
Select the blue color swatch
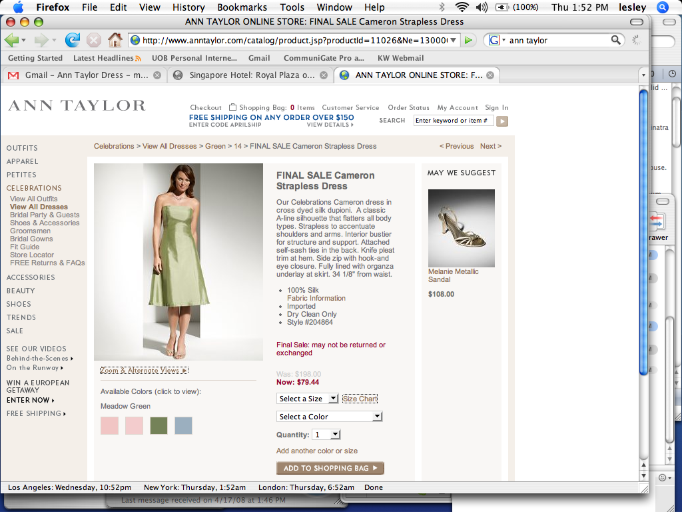point(183,426)
